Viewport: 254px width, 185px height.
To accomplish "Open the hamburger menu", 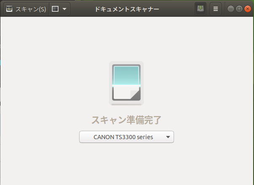I will (x=216, y=9).
